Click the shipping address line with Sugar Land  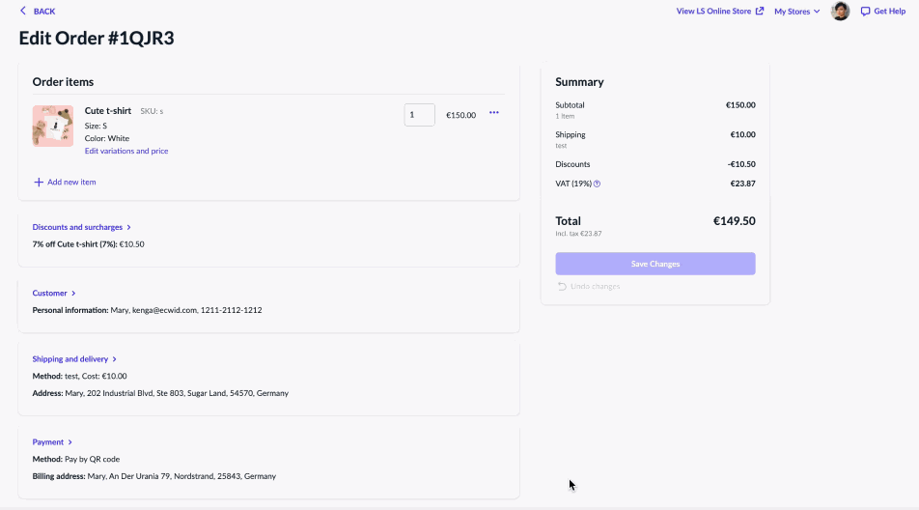point(160,393)
